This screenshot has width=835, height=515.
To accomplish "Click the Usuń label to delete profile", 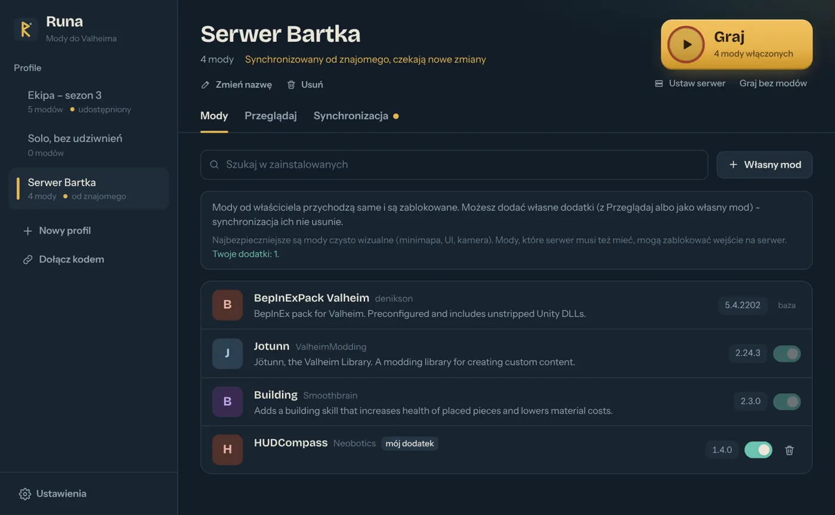I will (312, 85).
